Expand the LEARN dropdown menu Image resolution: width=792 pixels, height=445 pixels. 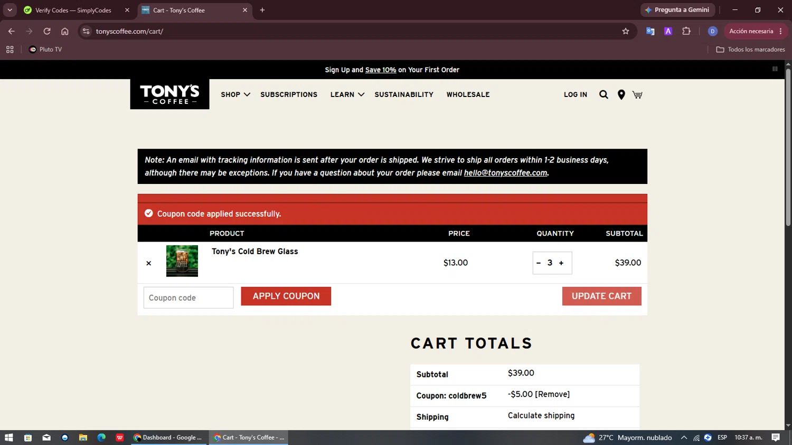tap(347, 94)
